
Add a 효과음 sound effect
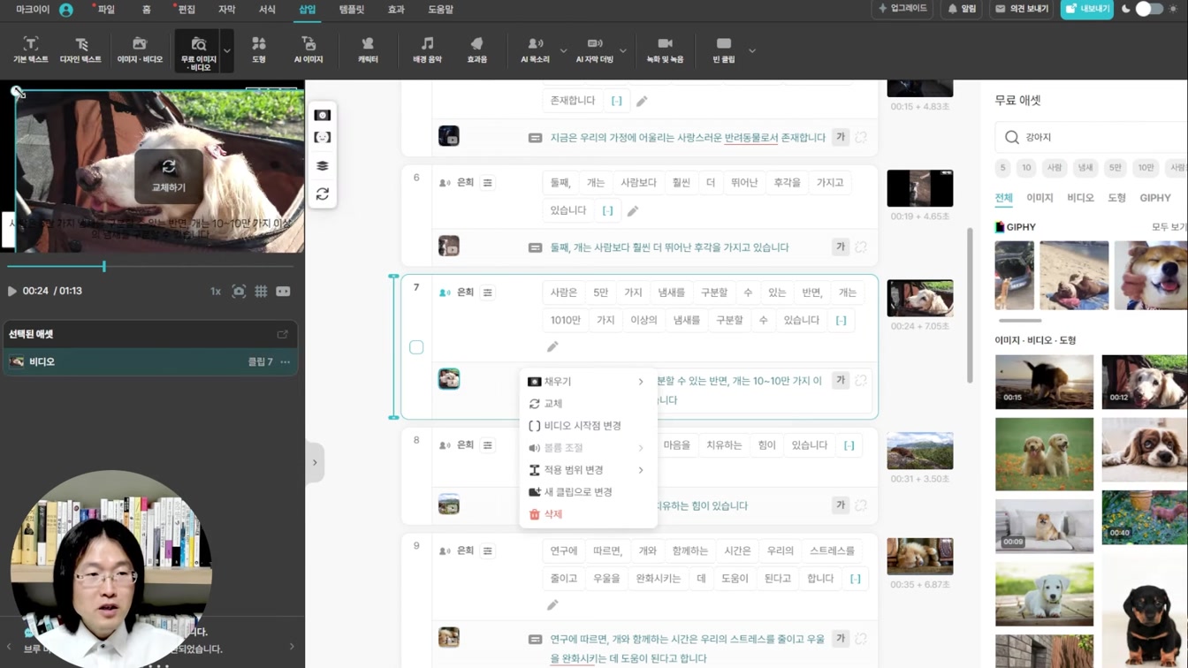(x=476, y=49)
